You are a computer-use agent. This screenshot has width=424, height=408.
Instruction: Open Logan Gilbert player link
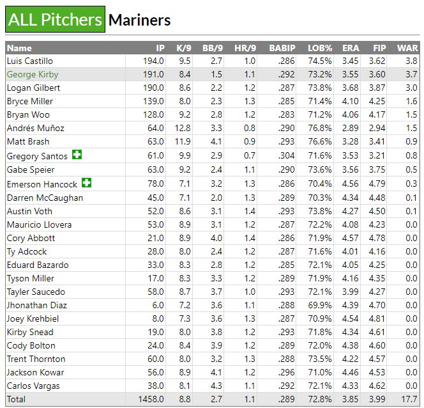[33, 88]
